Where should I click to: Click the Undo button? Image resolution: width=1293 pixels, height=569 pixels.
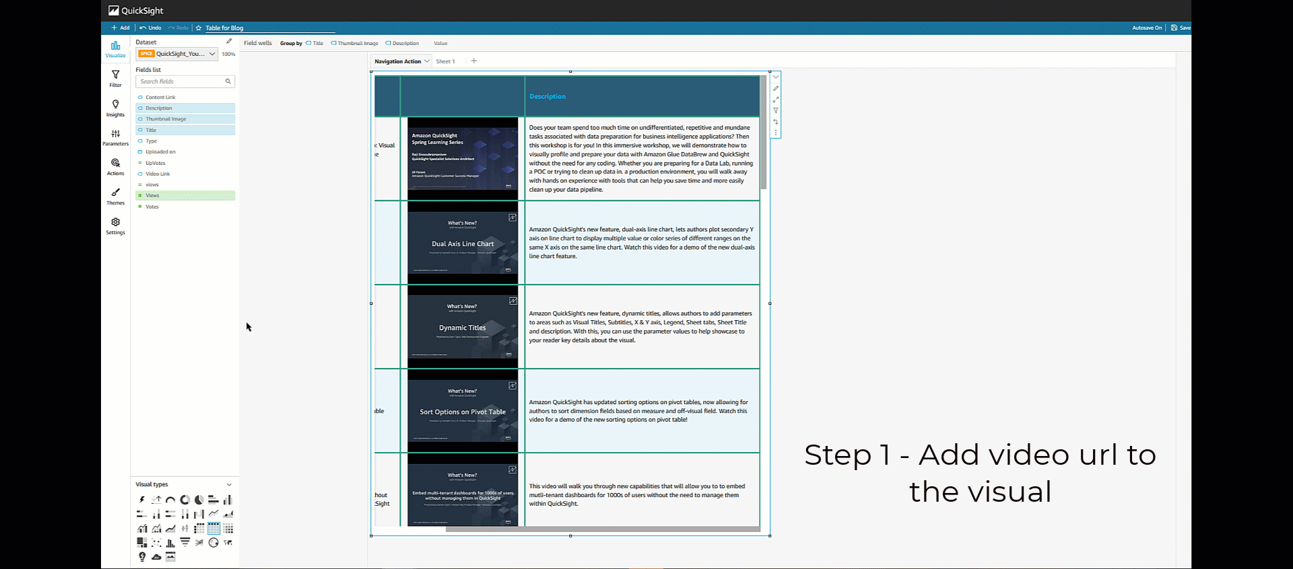point(151,28)
